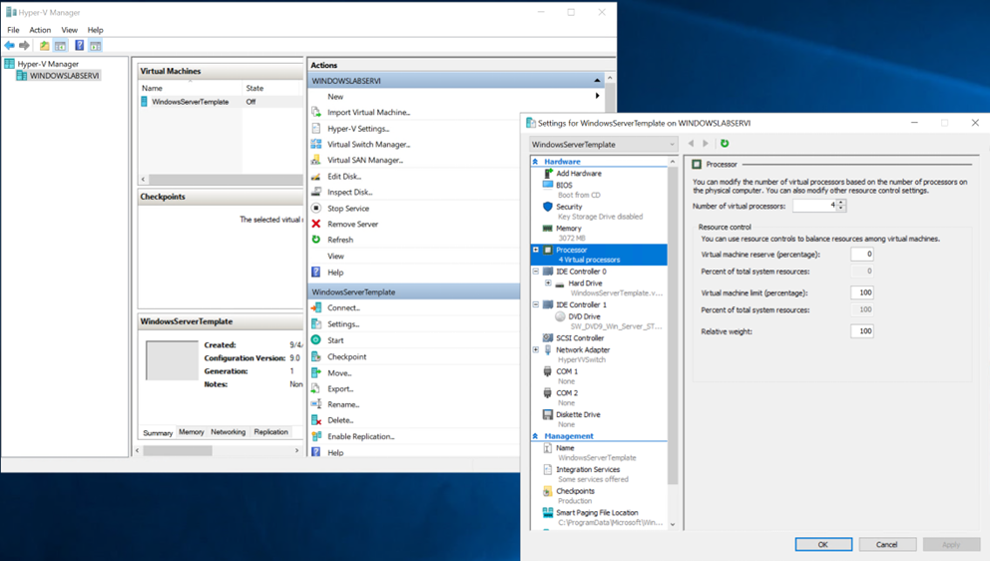Click Virtual machine reserve percentage field
The image size is (990, 561).
(x=862, y=254)
